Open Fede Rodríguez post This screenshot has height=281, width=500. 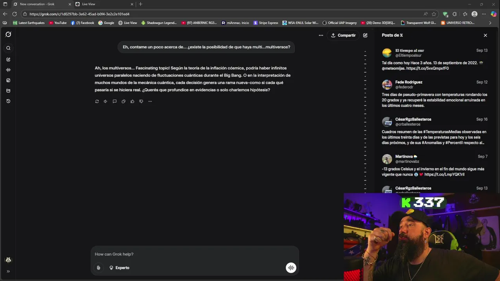(x=435, y=94)
